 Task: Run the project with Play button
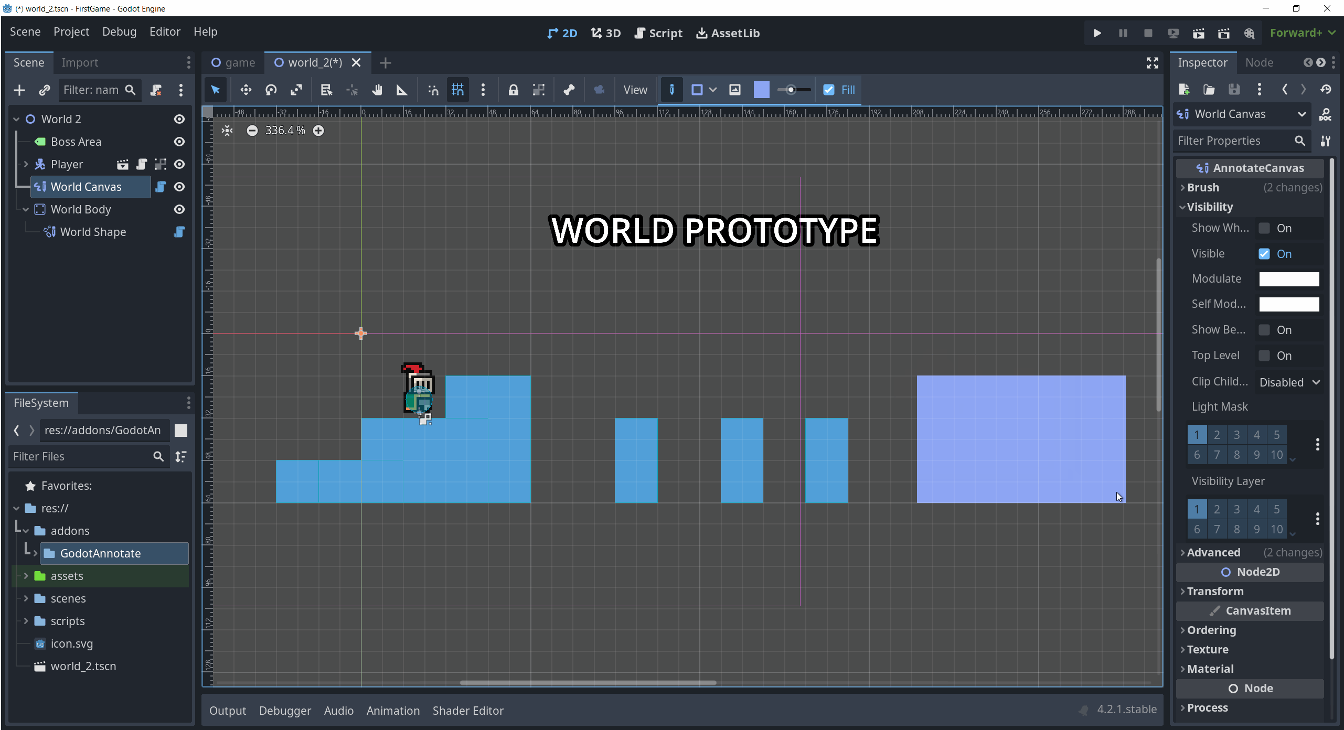coord(1097,33)
